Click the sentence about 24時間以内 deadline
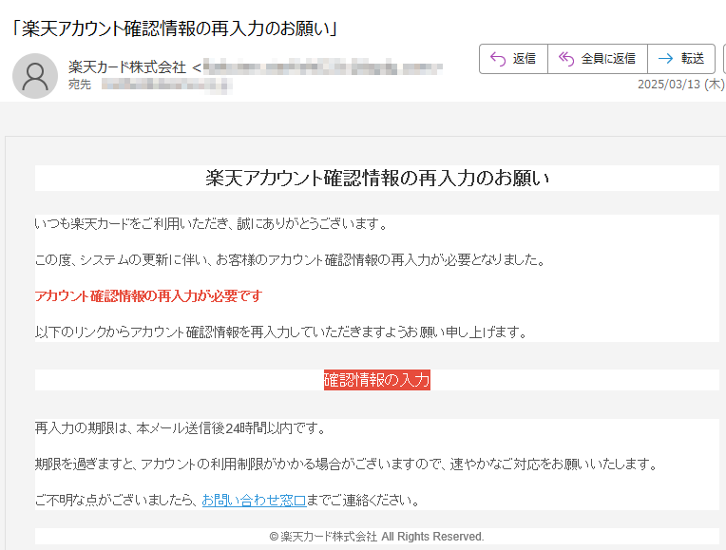Viewport: 726px width, 550px height. 181,427
